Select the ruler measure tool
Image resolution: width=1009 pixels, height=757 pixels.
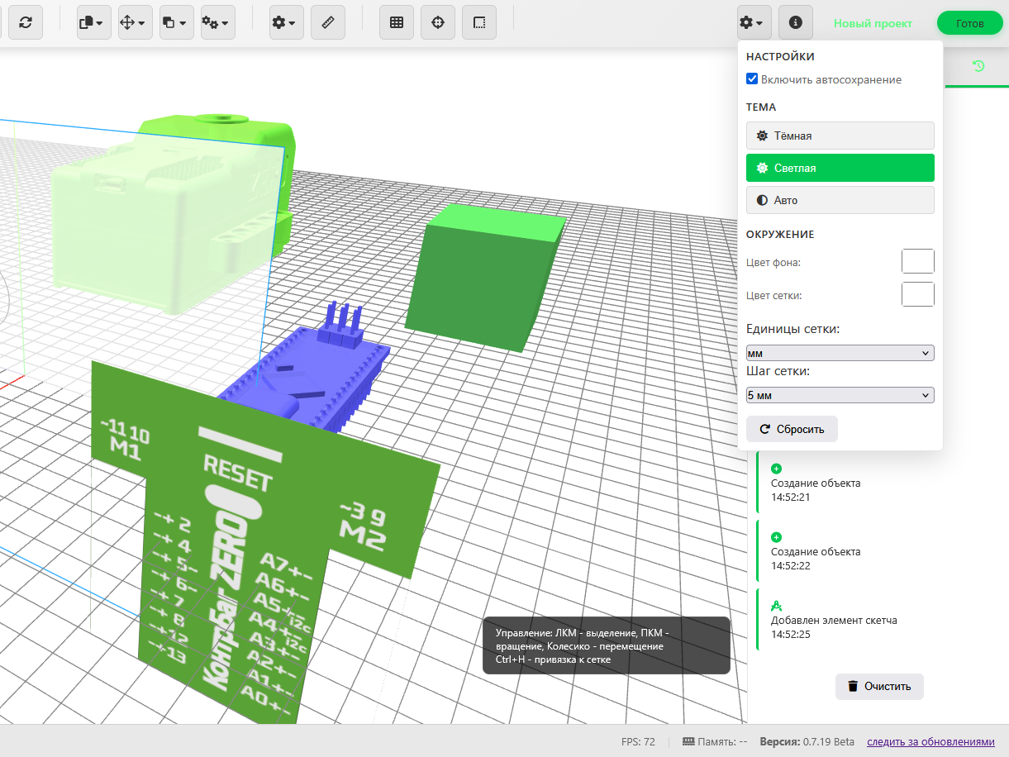tap(328, 22)
